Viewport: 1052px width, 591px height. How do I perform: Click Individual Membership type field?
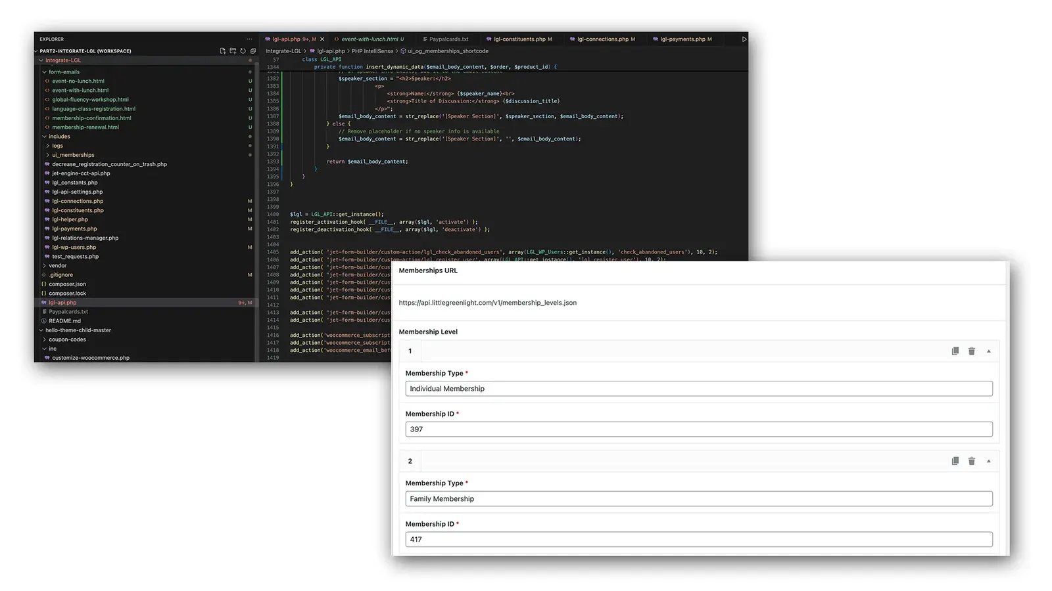click(699, 389)
